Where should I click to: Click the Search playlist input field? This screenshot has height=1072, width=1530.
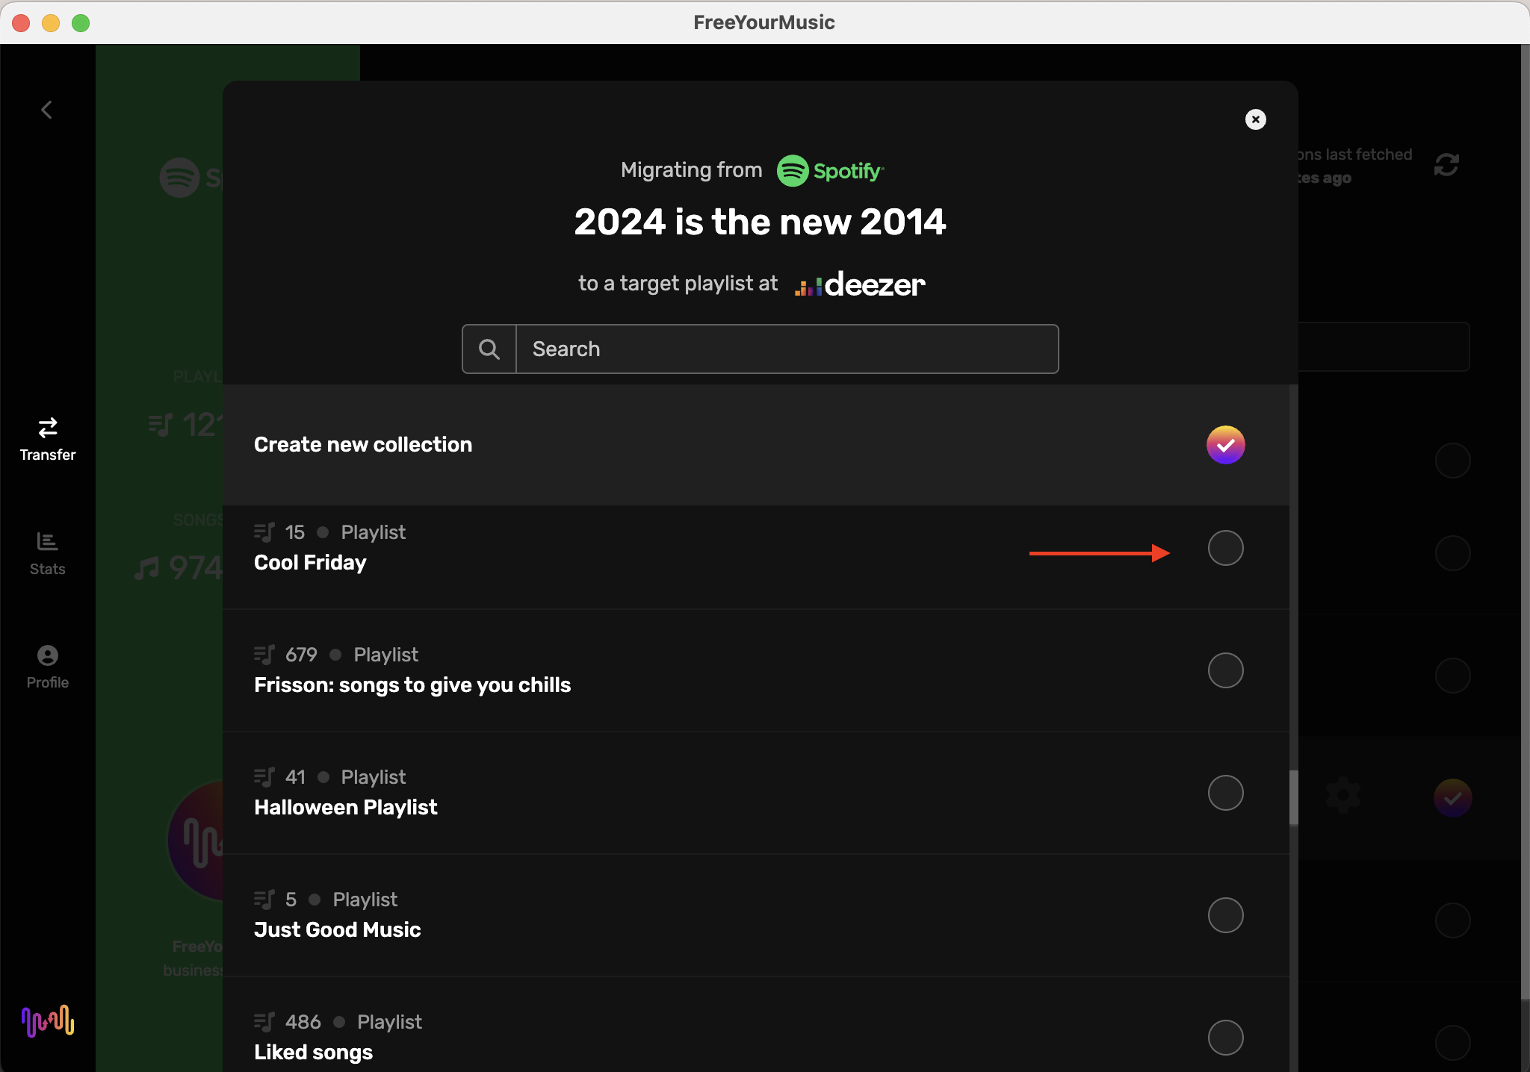click(786, 349)
